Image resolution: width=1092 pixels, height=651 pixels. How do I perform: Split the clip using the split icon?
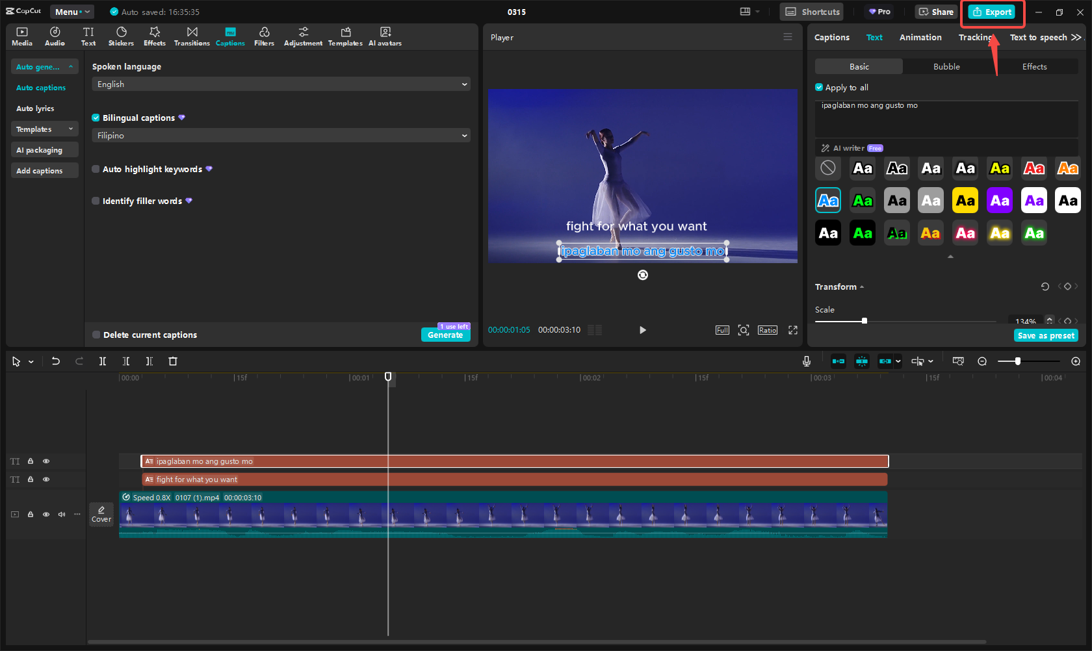pyautogui.click(x=103, y=361)
